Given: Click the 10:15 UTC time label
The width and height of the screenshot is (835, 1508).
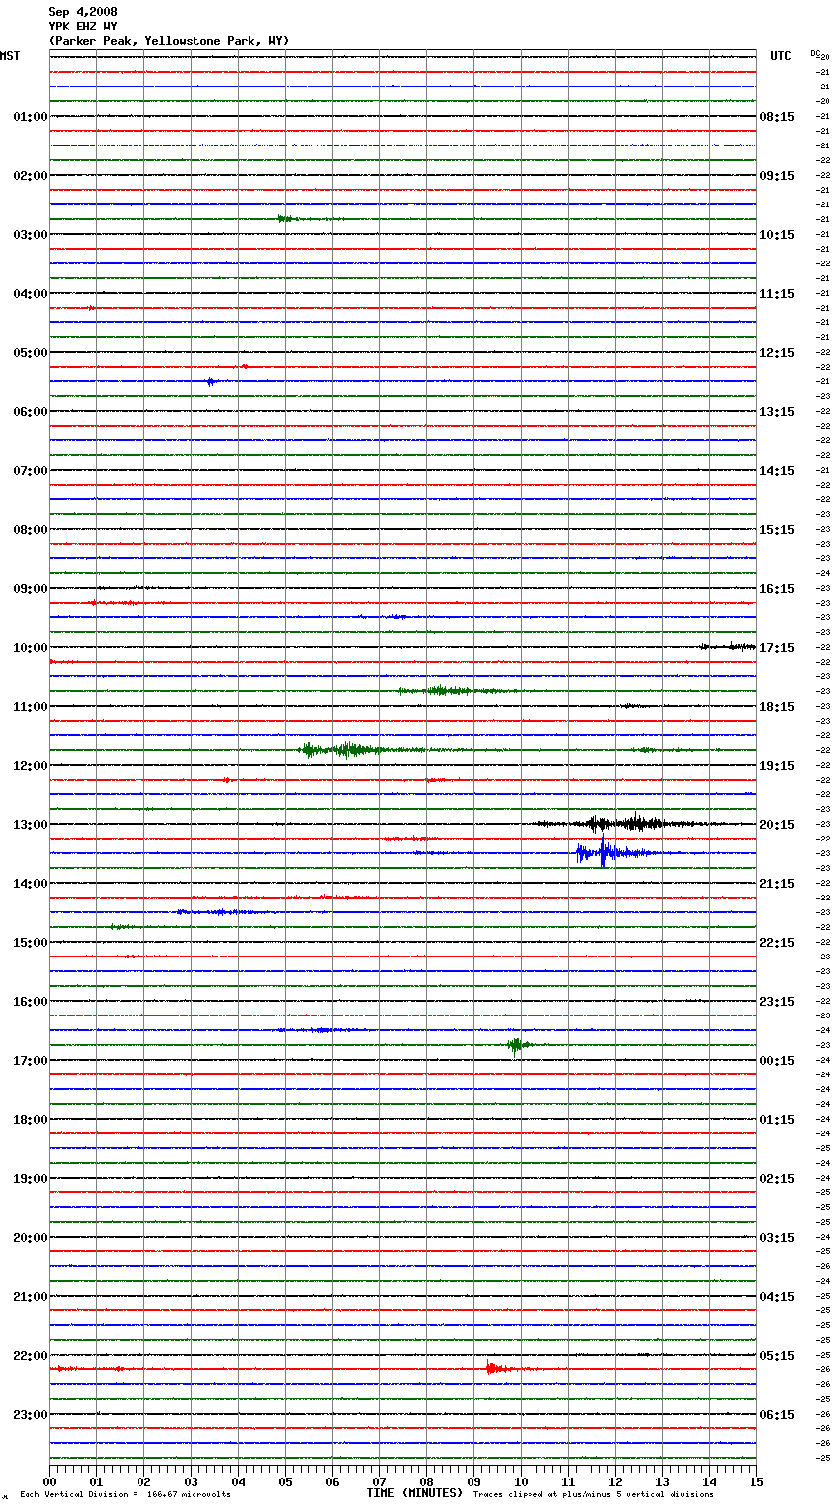Looking at the screenshot, I should pyautogui.click(x=777, y=235).
